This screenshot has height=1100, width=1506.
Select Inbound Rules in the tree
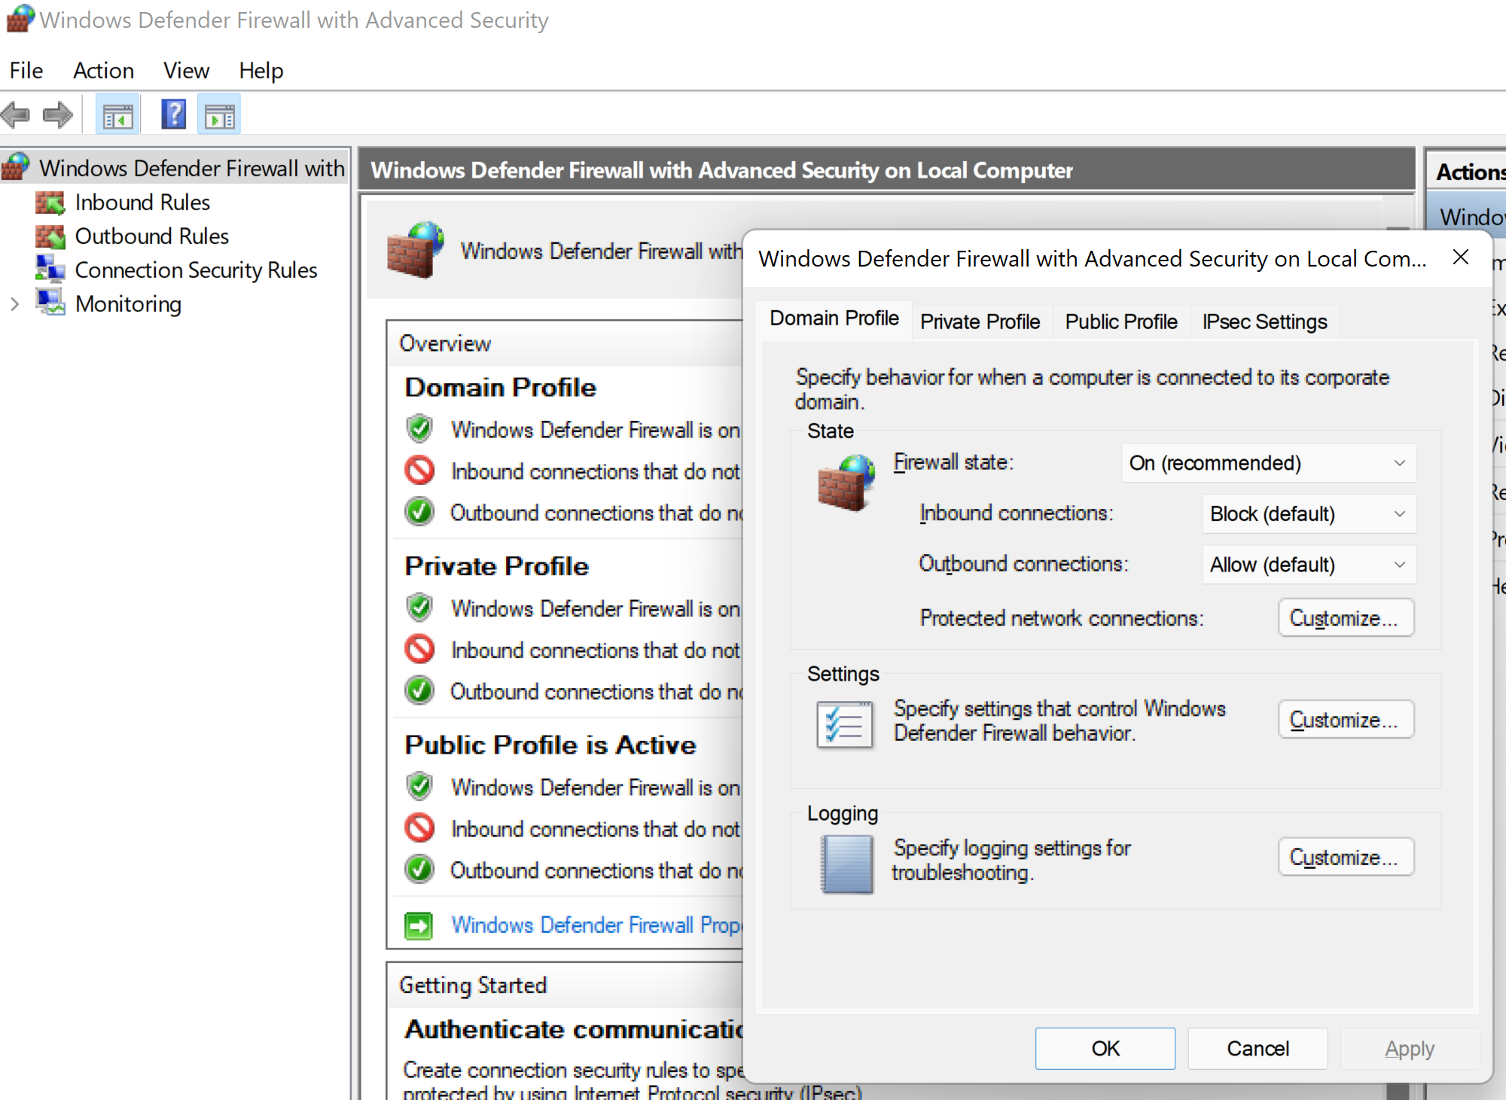(x=142, y=203)
